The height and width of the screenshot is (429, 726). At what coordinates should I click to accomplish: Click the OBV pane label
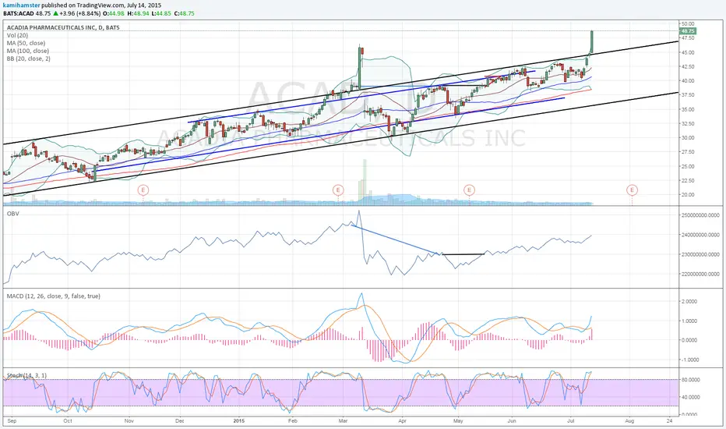[x=12, y=214]
